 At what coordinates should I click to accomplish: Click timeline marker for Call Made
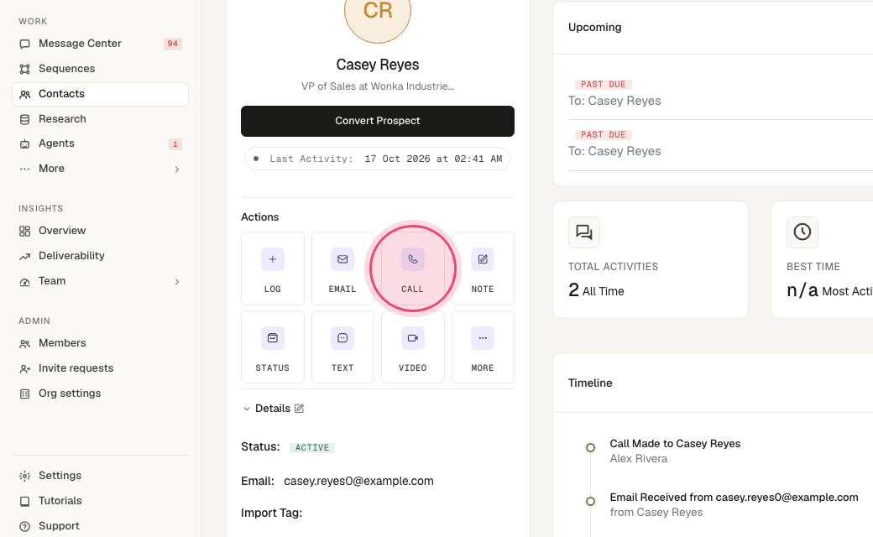point(590,447)
